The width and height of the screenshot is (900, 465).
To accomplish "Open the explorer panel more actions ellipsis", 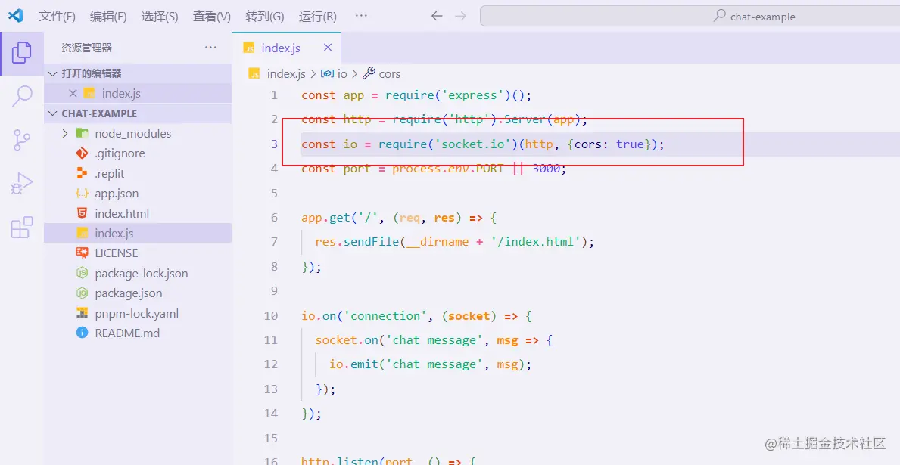I will tap(210, 48).
